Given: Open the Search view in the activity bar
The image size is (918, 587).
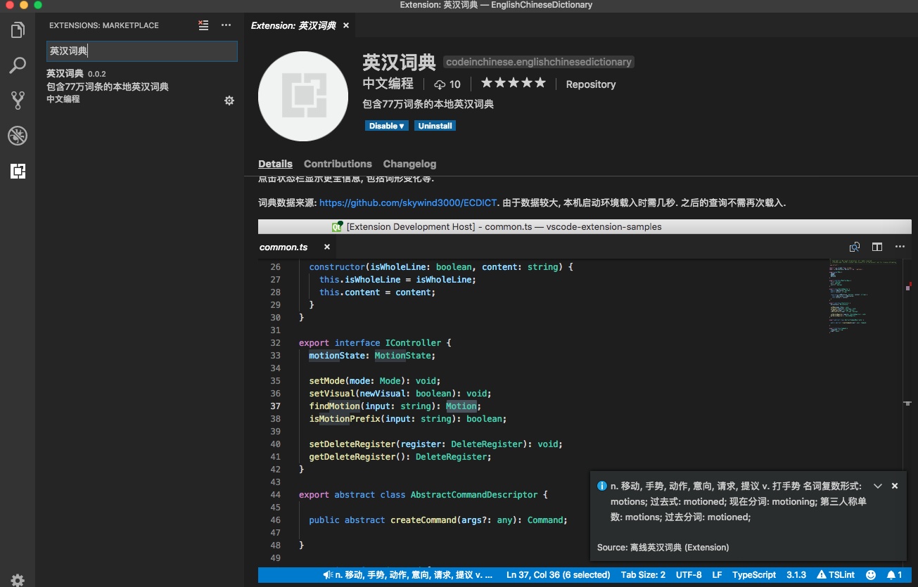Looking at the screenshot, I should click(18, 65).
